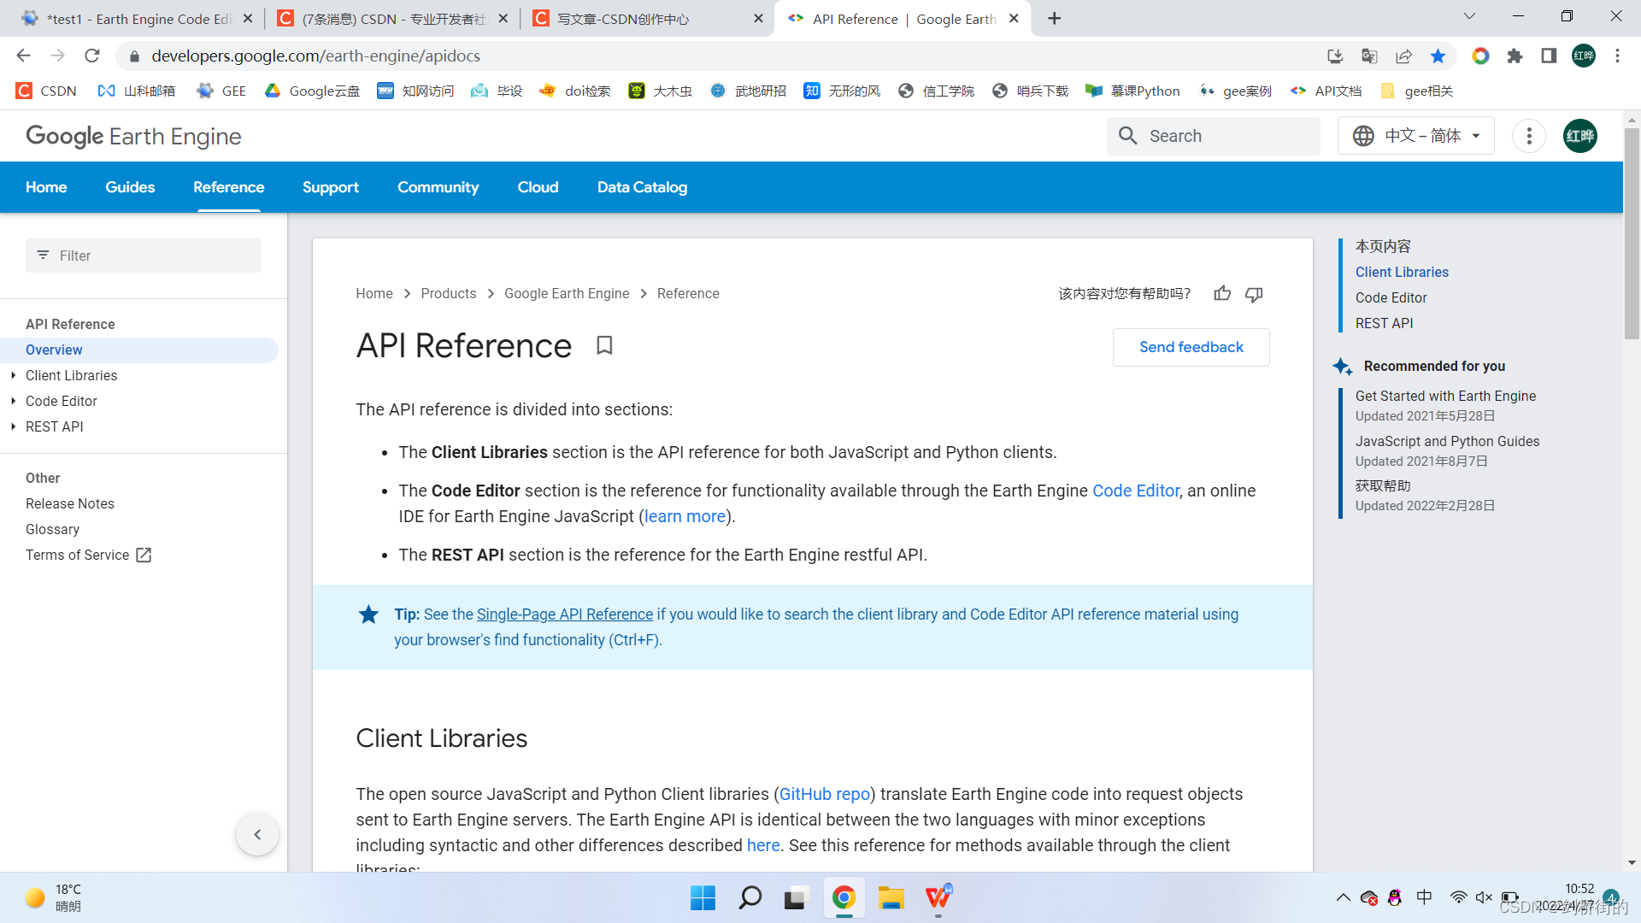Image resolution: width=1641 pixels, height=923 pixels.
Task: Click the thumbs down not helpful icon
Action: click(1254, 294)
